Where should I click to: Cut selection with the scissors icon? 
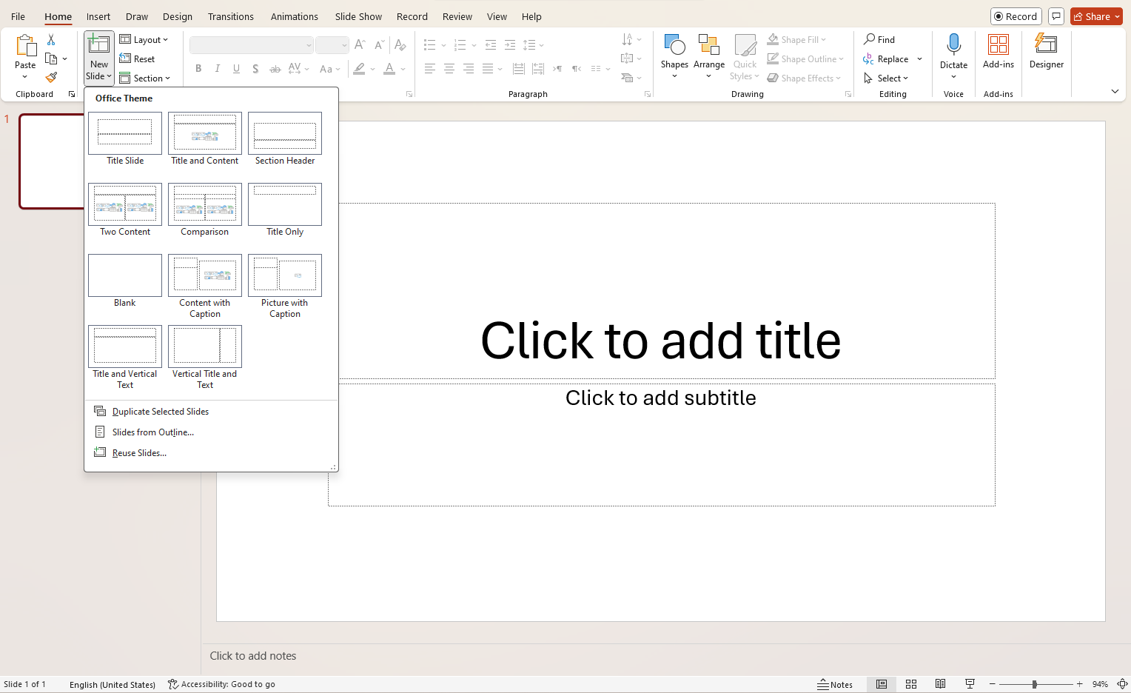50,39
